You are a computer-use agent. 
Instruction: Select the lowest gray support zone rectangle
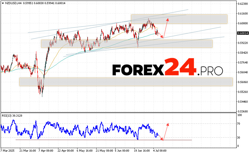pos(125,82)
